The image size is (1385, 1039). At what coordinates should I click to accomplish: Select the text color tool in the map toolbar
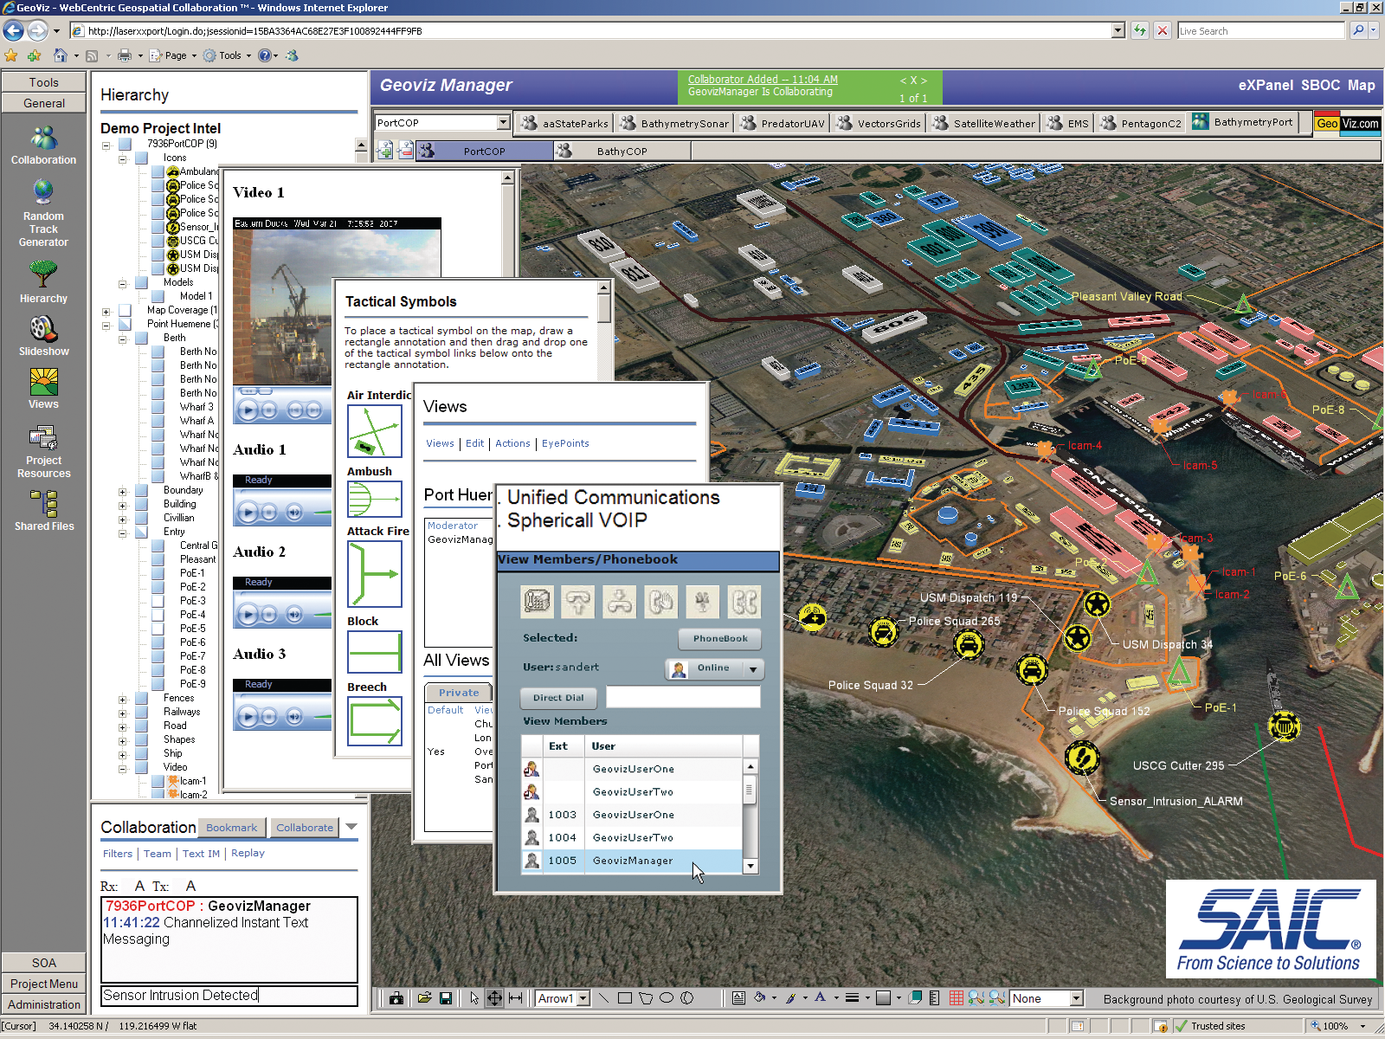click(x=819, y=997)
